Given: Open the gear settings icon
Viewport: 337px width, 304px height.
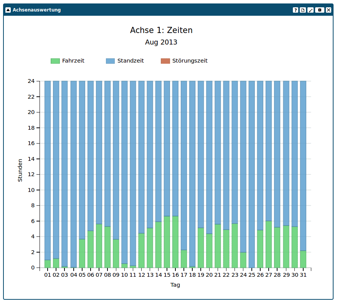Looking at the screenshot, I should tap(320, 10).
